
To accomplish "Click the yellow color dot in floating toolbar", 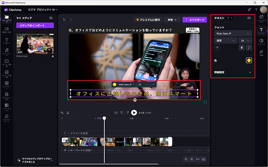I will (x=115, y=85).
